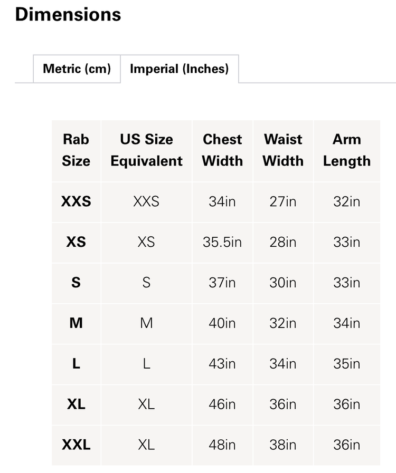This screenshot has height=473, width=396.
Task: Click the 35.5in chest width value
Action: tap(222, 243)
